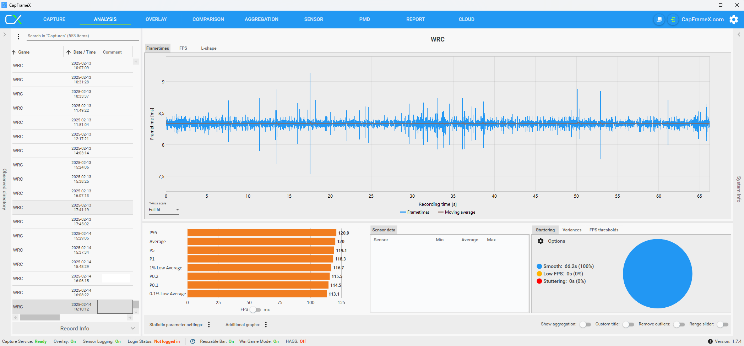Sort captures by Date / Time column
This screenshot has width=744, height=346.
[84, 52]
